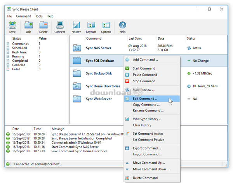Select the Sync Web Server command name
This screenshot has width=233, height=184.
[x=99, y=99]
